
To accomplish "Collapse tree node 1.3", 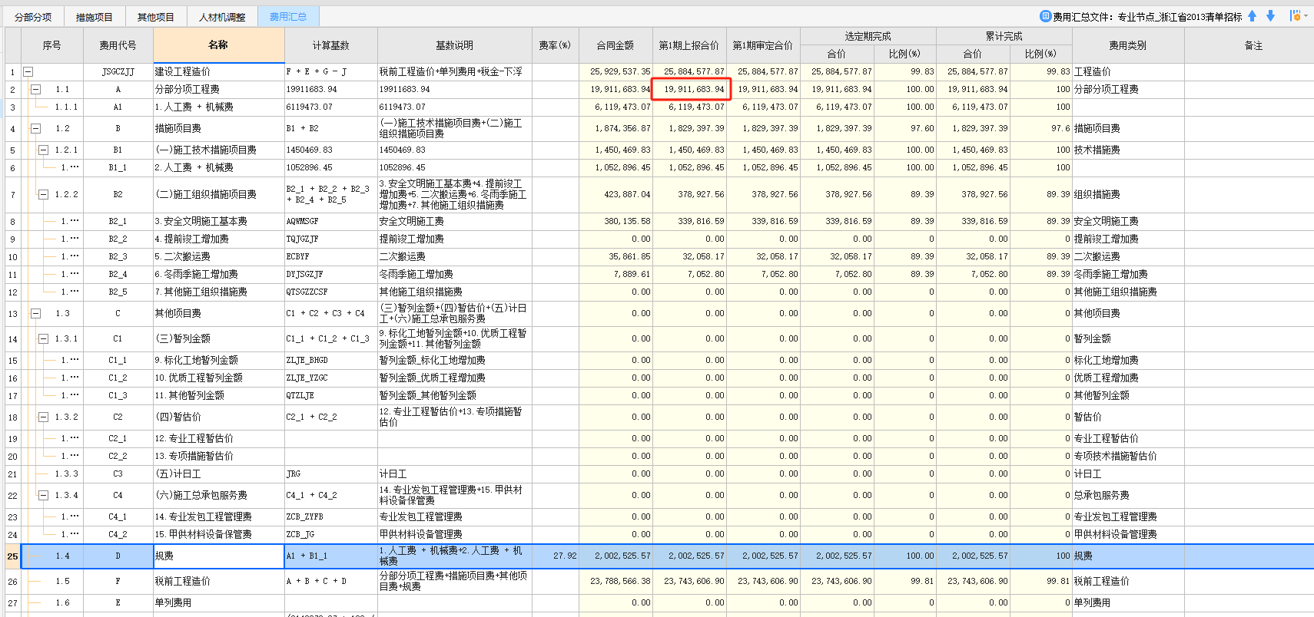I will [35, 313].
